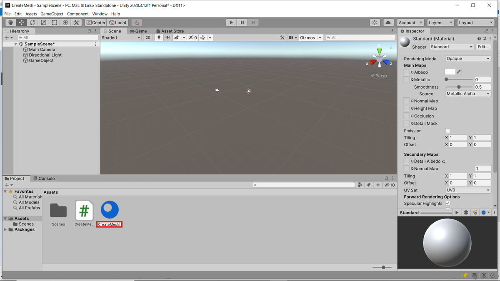
Task: Open Shader Standard dropdown
Action: pos(452,47)
